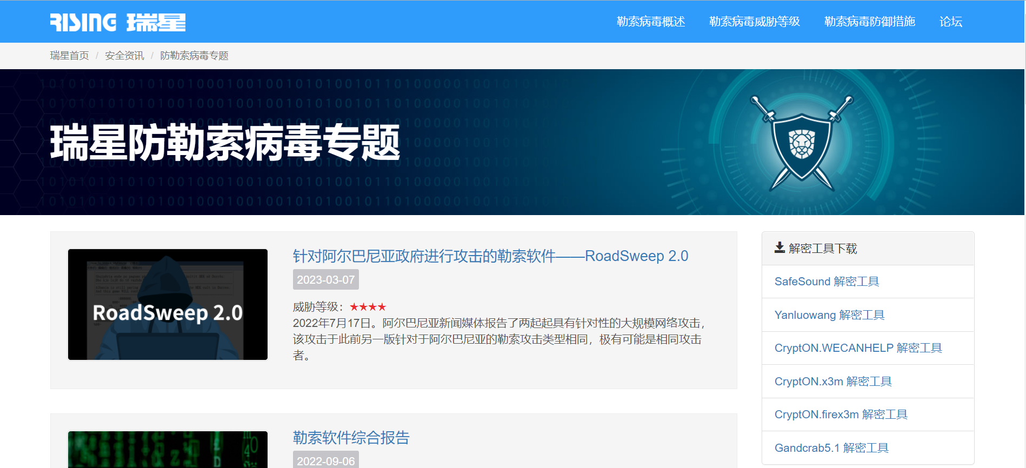Viewport: 1026px width, 468px height.
Task: Click the 2022-09-06 date badge
Action: tap(326, 460)
